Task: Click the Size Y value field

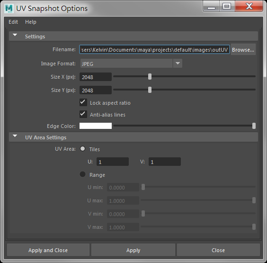Action: [x=96, y=90]
